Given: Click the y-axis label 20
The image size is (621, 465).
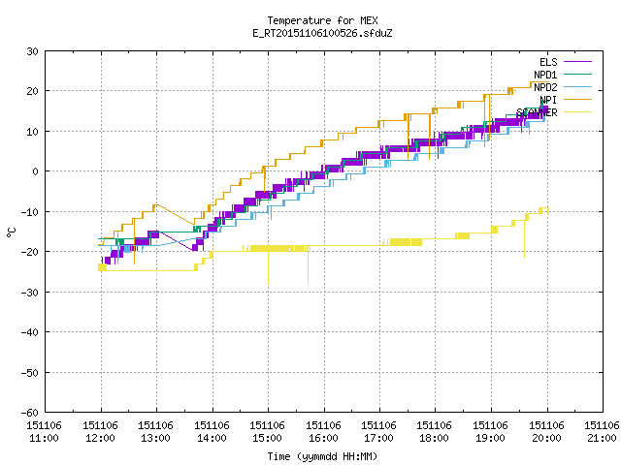Looking at the screenshot, I should pos(32,91).
